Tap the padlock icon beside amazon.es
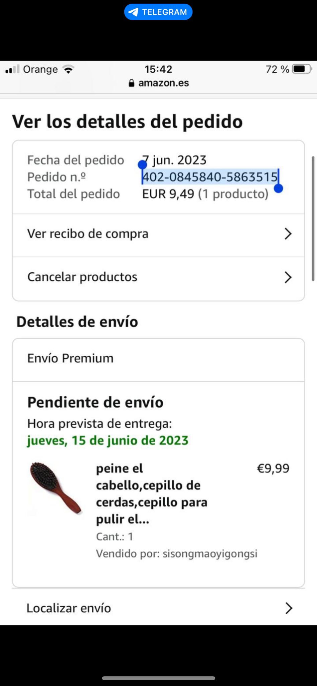 pyautogui.click(x=132, y=83)
